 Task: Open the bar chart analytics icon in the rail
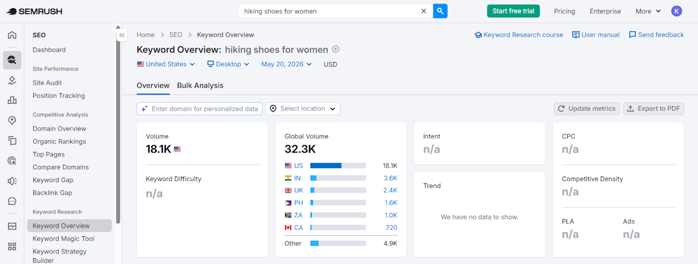pos(12,100)
